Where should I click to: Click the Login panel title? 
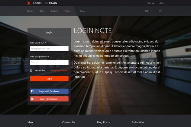49,33
